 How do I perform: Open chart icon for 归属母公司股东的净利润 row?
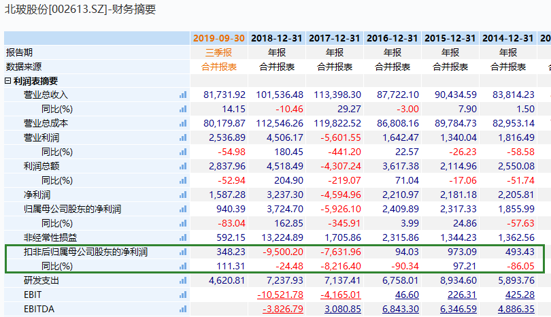pos(183,209)
